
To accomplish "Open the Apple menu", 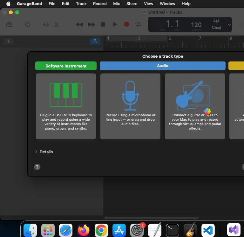I will (x=8, y=3).
